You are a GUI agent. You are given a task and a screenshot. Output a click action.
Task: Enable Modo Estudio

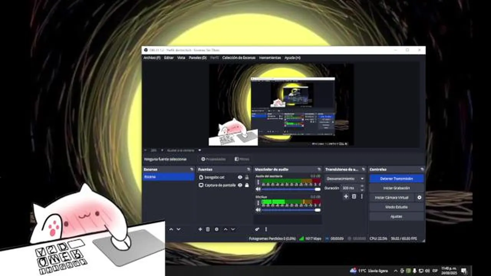396,207
